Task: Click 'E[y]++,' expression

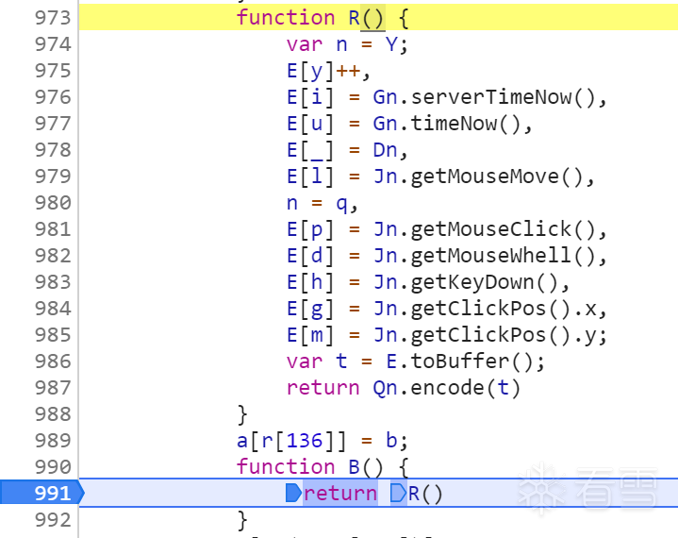Action: (328, 71)
